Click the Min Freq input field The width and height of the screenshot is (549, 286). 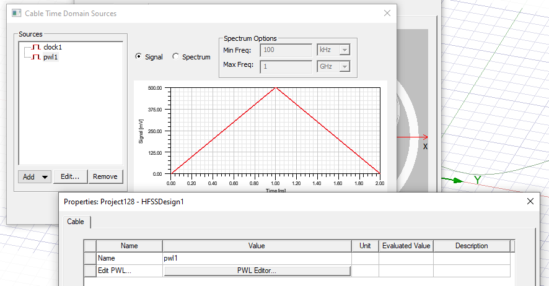tap(286, 50)
